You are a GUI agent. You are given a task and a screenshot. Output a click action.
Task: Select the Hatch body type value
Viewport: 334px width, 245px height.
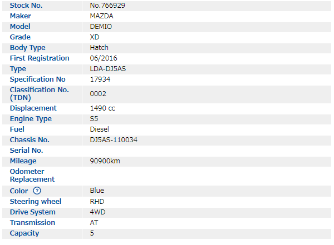[x=100, y=48]
